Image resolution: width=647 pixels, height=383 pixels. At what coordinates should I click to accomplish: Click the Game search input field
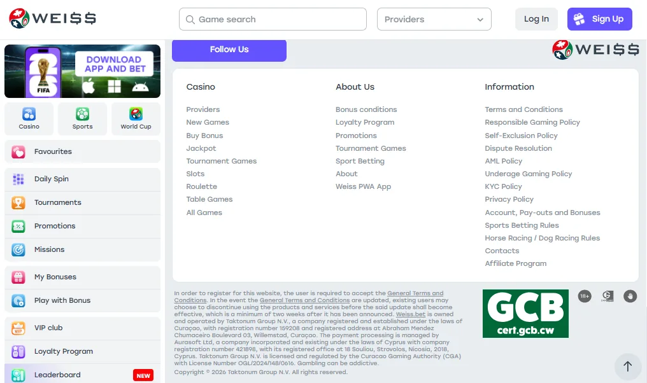pyautogui.click(x=273, y=19)
